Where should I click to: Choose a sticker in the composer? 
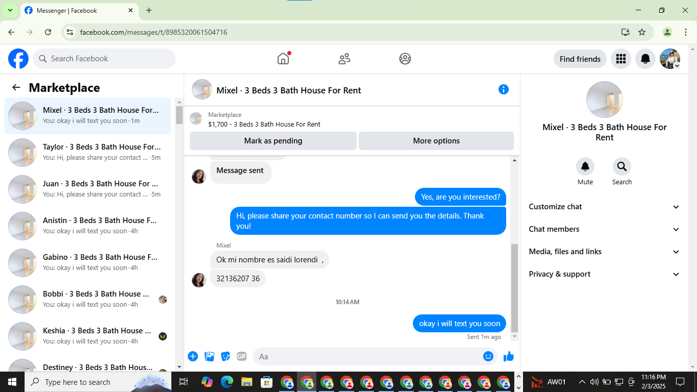(226, 356)
